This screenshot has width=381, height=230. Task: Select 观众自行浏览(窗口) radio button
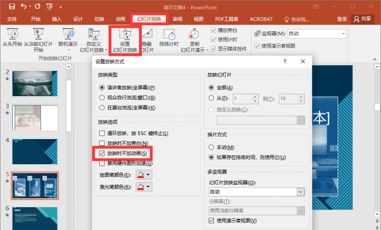click(102, 98)
